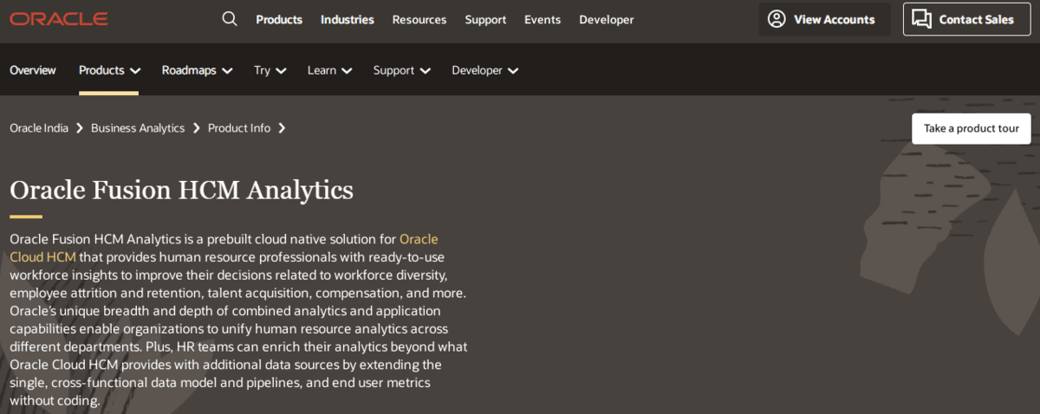
Task: Click the Contact Sales chat icon
Action: [922, 19]
